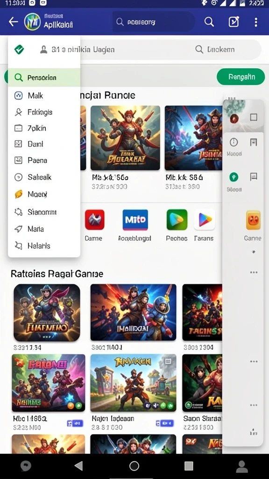Expand the first three-dot row in the side panel

[x=254, y=272]
